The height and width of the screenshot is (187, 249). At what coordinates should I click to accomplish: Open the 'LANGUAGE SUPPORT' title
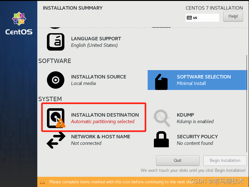pos(96,39)
